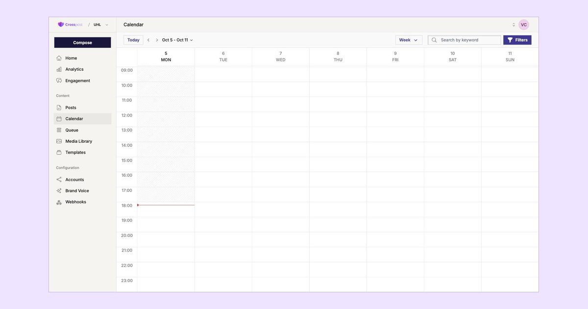Image resolution: width=588 pixels, height=309 pixels.
Task: Click the Home house icon
Action: (59, 58)
